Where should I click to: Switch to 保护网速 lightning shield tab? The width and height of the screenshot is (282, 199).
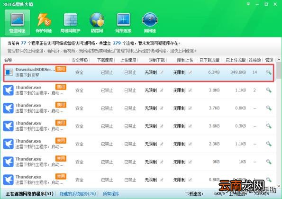44,22
